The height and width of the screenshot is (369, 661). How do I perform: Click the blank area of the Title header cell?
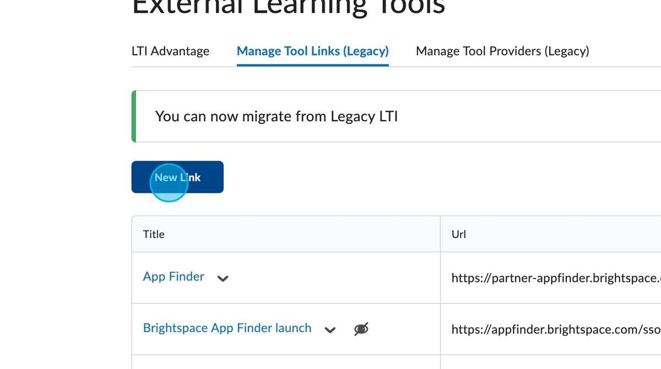303,234
